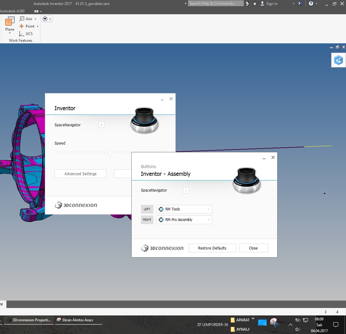Click the Search Help & Commands field
This screenshot has width=346, height=334.
click(x=216, y=3)
